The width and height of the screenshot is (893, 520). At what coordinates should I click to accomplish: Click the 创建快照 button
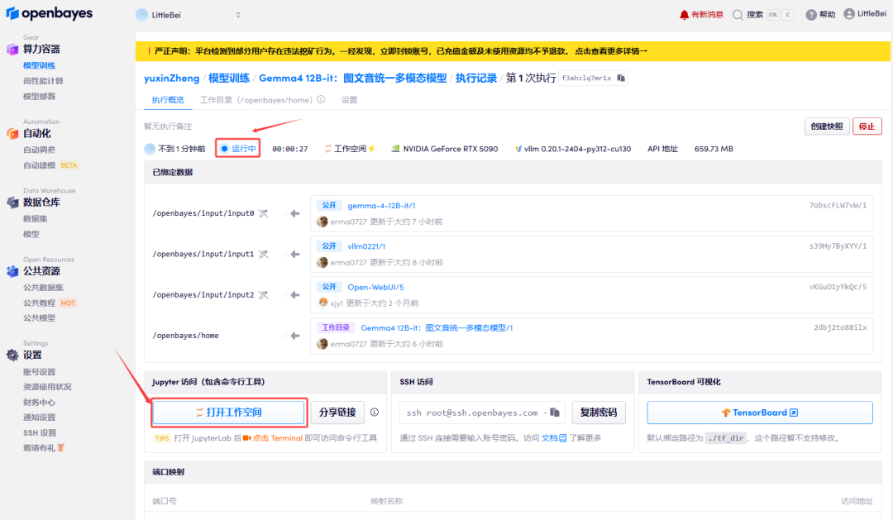[826, 126]
